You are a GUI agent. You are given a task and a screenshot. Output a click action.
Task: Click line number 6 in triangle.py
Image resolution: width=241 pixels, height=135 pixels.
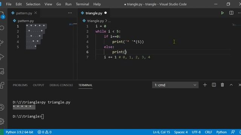pyautogui.click(x=87, y=52)
